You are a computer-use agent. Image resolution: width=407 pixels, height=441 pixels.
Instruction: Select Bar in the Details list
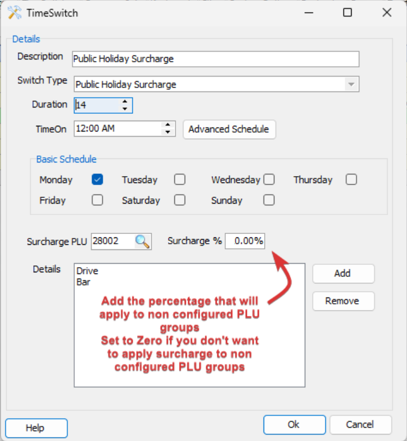[x=83, y=282]
